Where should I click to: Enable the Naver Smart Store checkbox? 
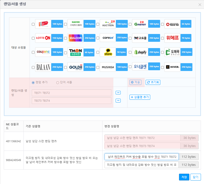(66, 24)
